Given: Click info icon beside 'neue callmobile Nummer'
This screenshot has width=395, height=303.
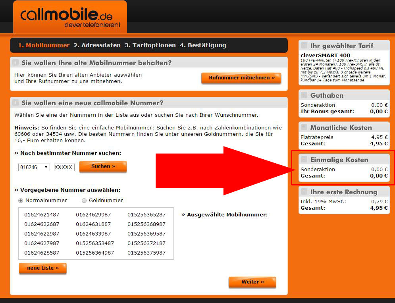Looking at the screenshot, I should (x=15, y=102).
